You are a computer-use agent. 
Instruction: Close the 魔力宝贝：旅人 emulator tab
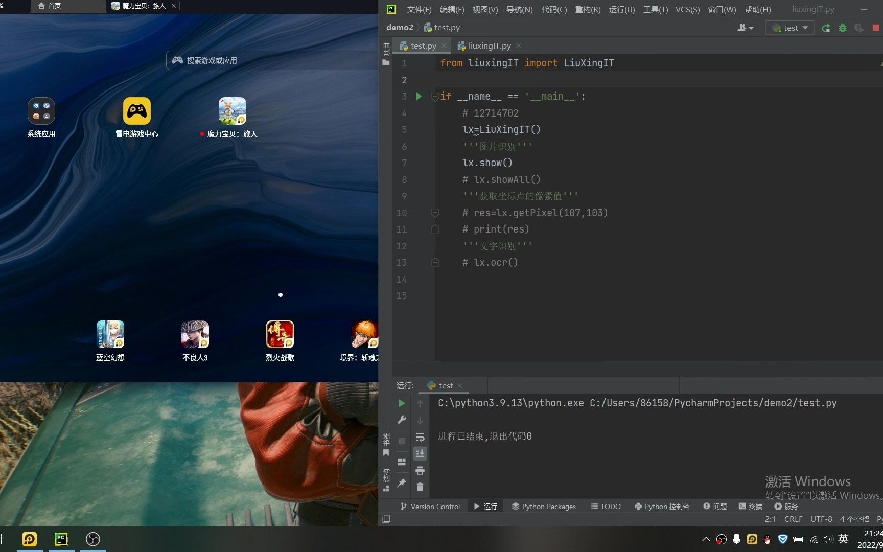pos(174,6)
